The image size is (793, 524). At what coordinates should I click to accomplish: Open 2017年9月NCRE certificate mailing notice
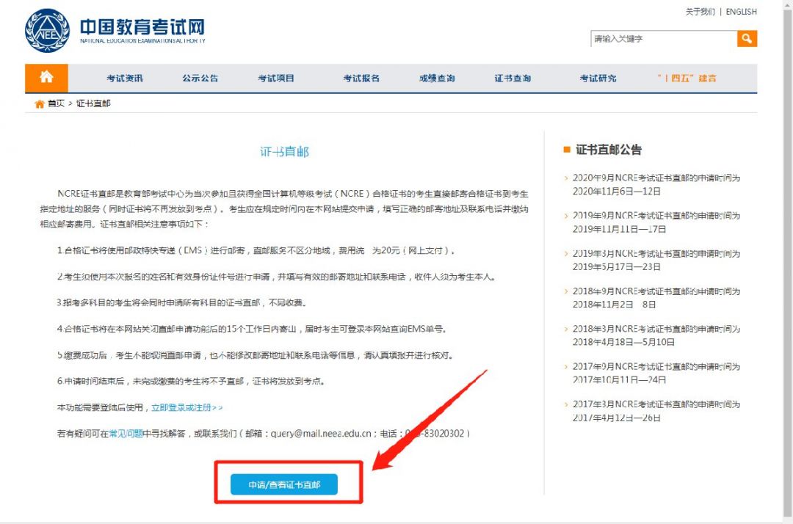(656, 373)
